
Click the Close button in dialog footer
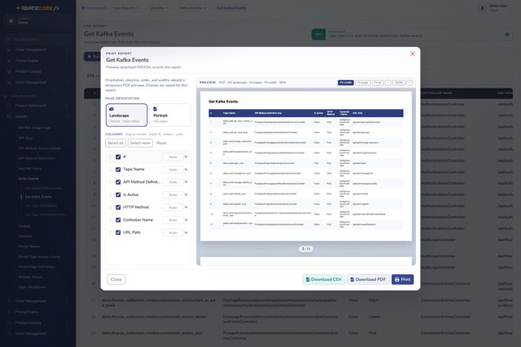[x=116, y=279]
